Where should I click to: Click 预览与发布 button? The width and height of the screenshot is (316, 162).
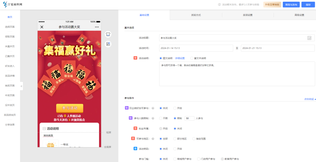(291, 5)
